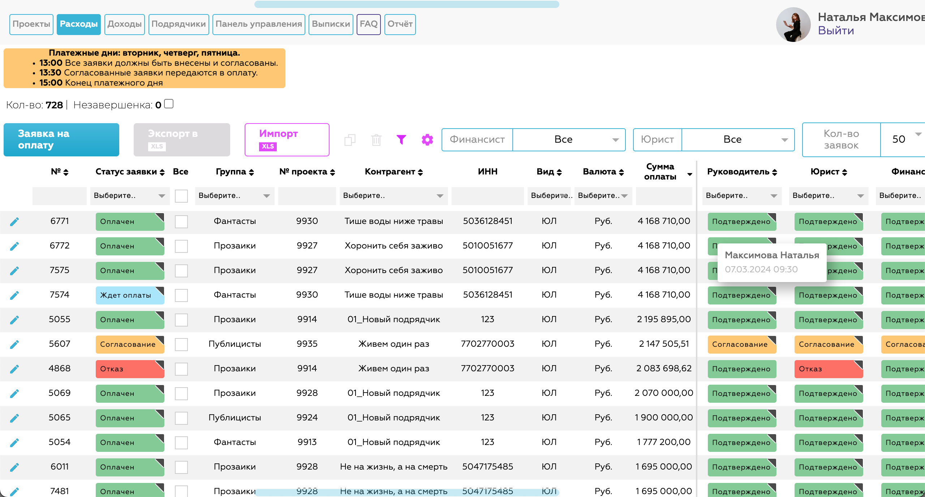Click the Выйти logout link
Screen dimensions: 925x497
pos(836,31)
